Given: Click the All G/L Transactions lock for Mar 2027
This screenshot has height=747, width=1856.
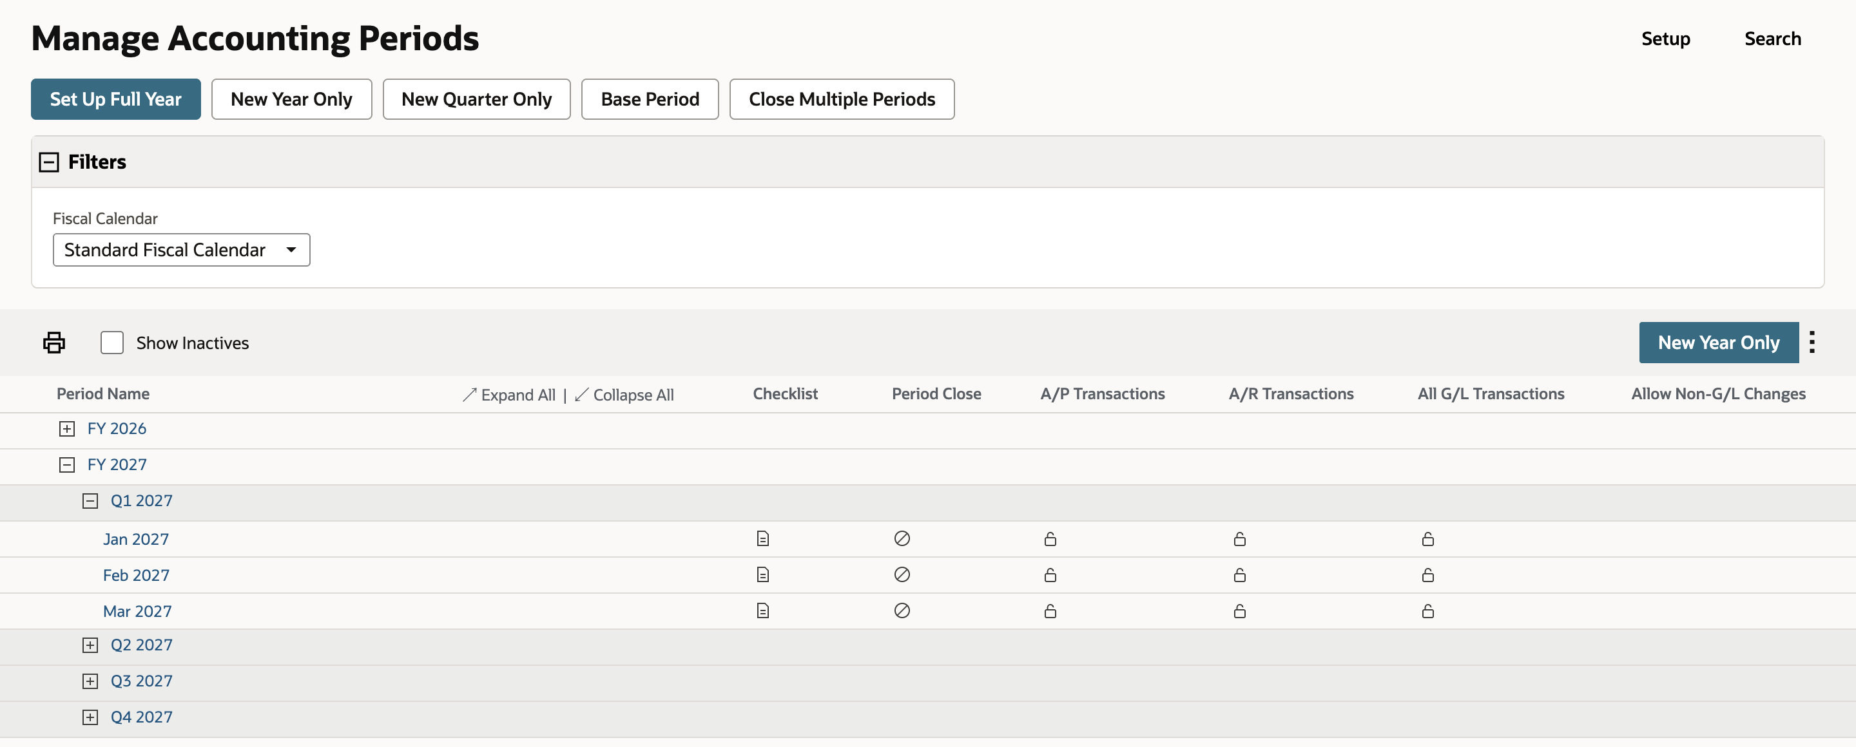Looking at the screenshot, I should pyautogui.click(x=1428, y=610).
